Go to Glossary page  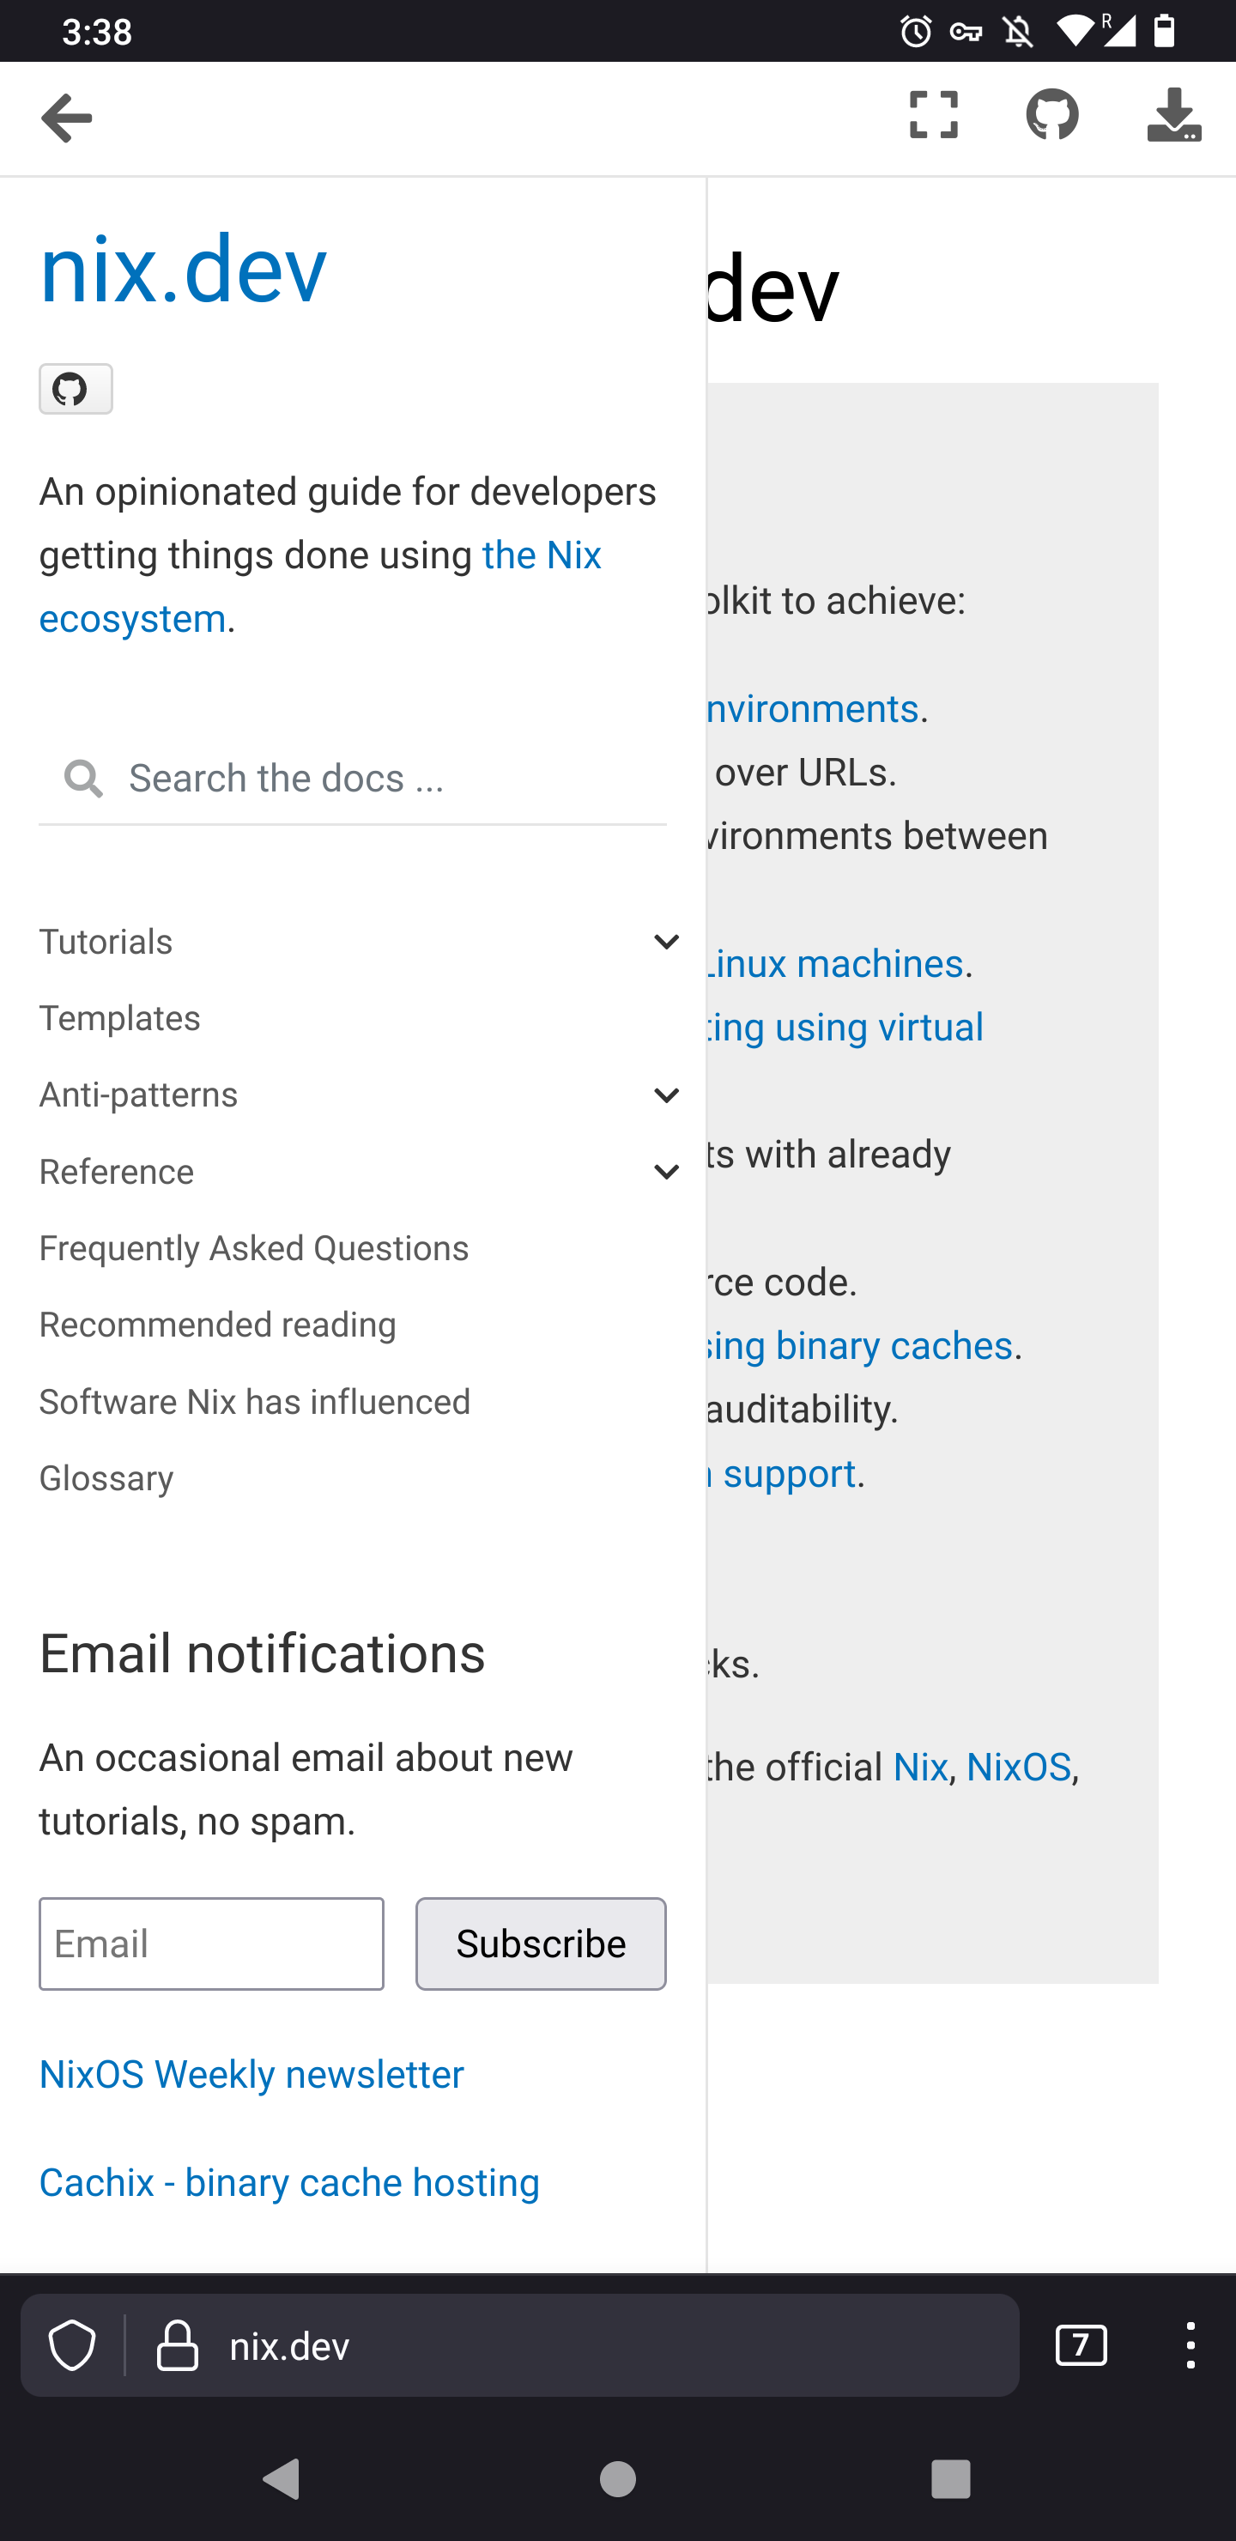point(106,1477)
